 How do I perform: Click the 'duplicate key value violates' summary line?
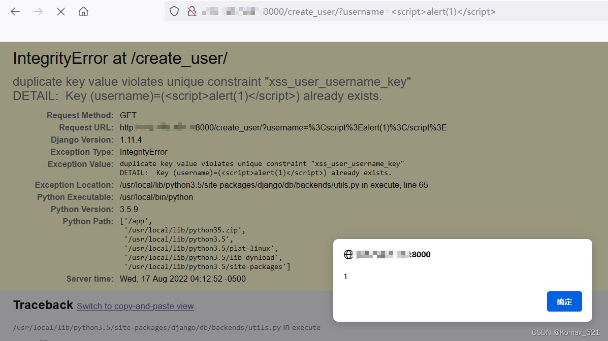(x=212, y=82)
